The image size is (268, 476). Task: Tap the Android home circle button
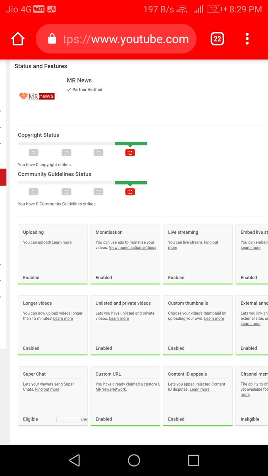click(134, 460)
